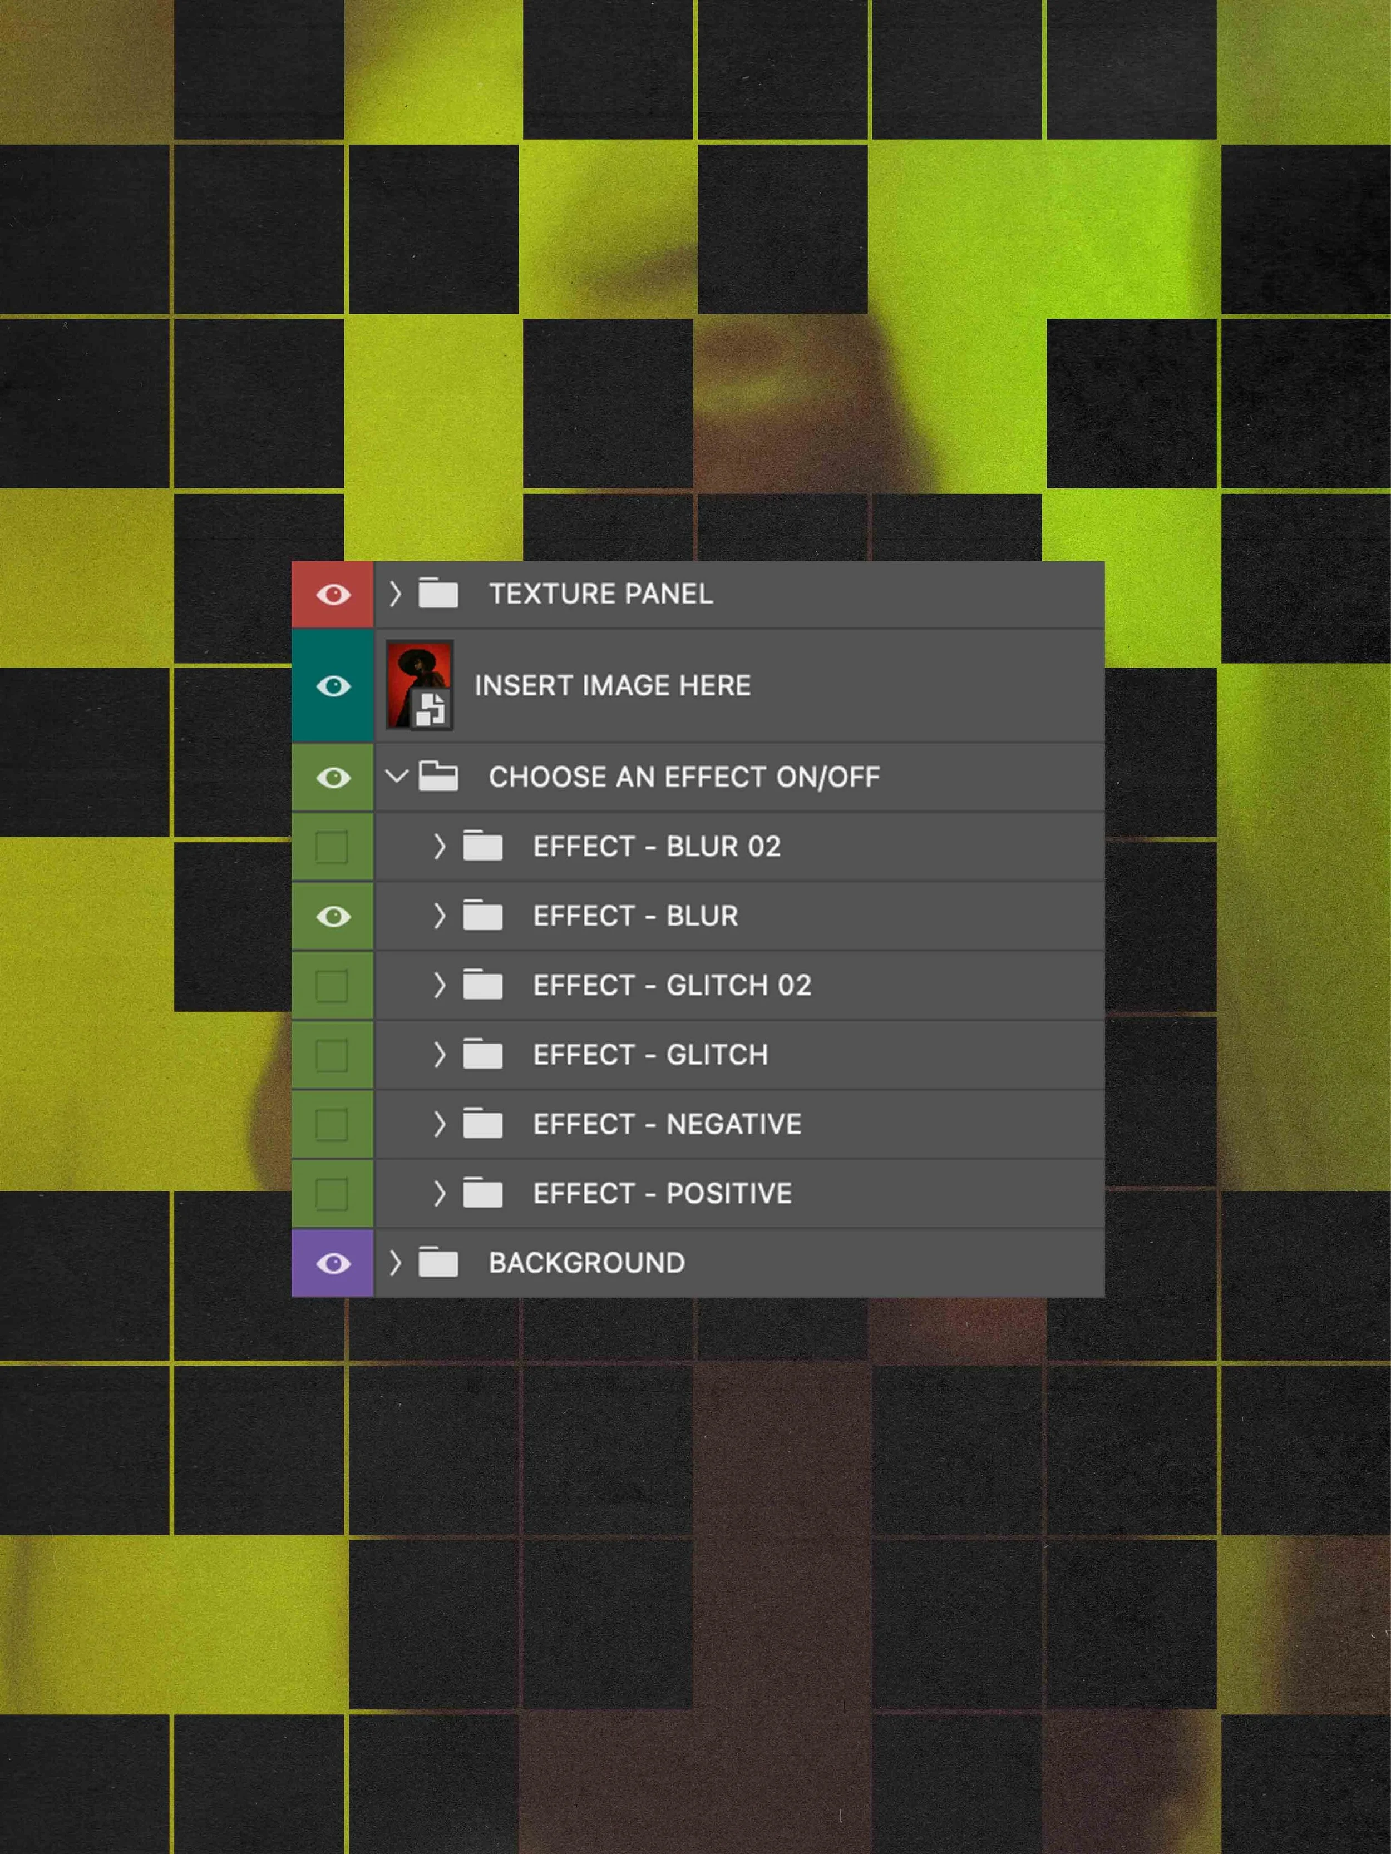Show the EFFECT - GLITCH group
1391x1854 pixels.
(332, 1055)
